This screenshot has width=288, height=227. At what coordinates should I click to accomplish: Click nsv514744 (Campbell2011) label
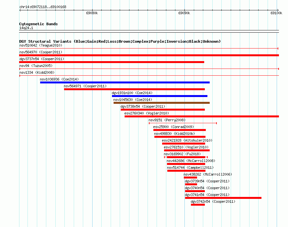click(x=190, y=168)
